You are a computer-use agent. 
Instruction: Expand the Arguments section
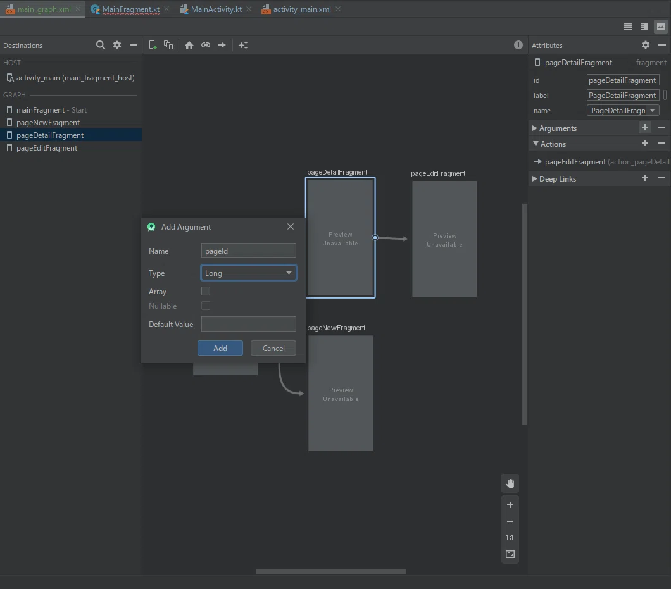click(534, 128)
